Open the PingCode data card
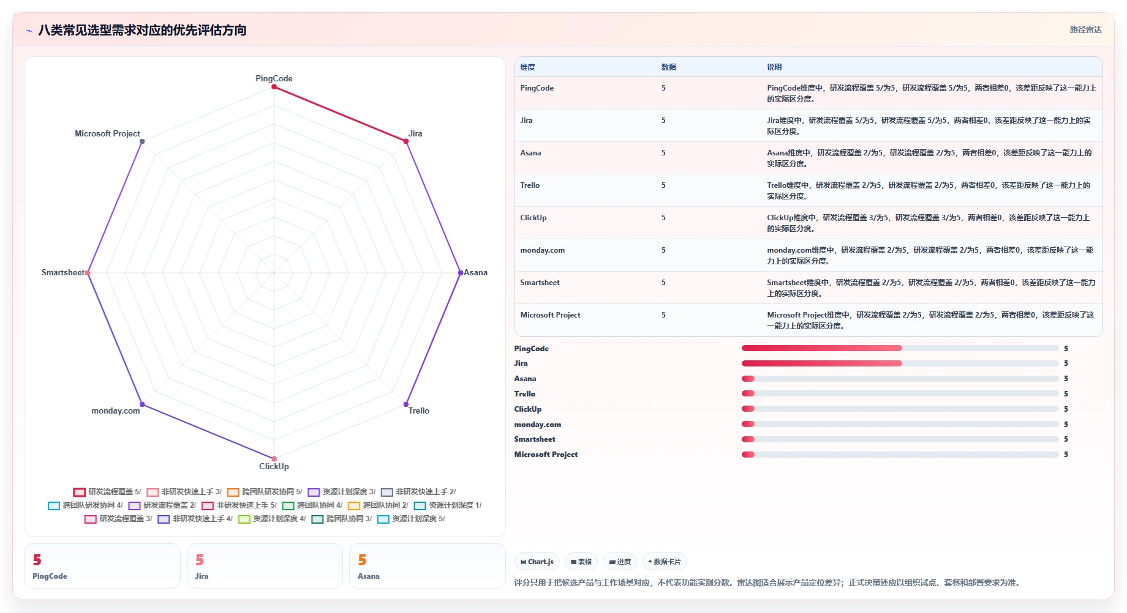Screen dimensions: 1127x613 point(102,566)
